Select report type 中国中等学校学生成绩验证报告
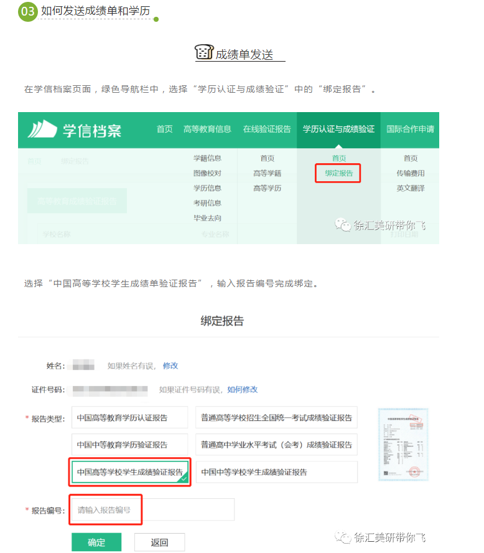This screenshot has height=553, width=484. tap(276, 472)
